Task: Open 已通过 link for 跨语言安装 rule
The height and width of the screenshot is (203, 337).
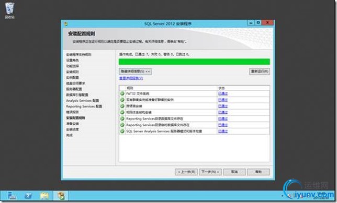Action: (x=223, y=106)
